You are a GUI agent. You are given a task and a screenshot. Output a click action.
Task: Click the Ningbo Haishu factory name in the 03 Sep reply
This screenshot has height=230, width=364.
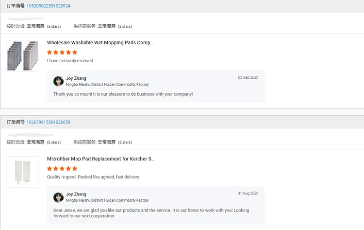click(x=107, y=85)
